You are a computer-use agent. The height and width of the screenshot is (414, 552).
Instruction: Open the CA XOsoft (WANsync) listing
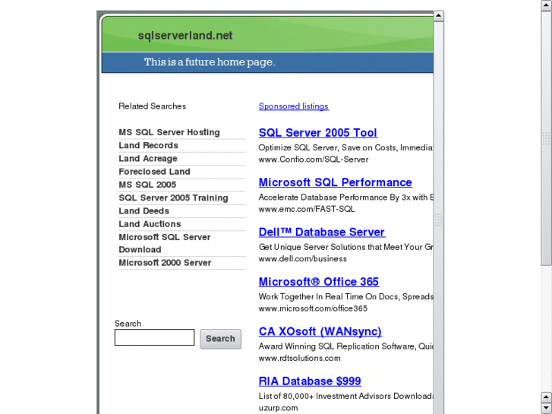(x=320, y=331)
